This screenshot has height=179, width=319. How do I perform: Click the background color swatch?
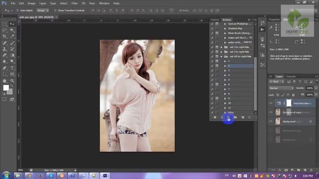pos(10,92)
